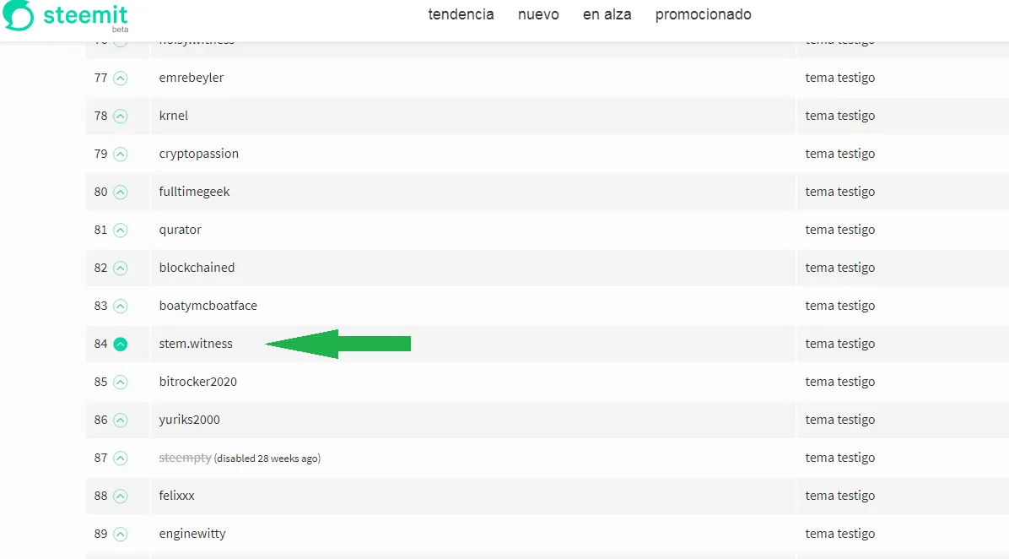Open tema testigo link for bitrocker2020

click(x=839, y=382)
